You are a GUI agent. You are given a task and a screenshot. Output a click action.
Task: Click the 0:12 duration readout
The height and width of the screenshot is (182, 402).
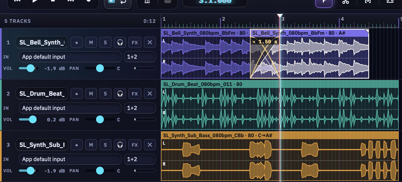point(149,21)
